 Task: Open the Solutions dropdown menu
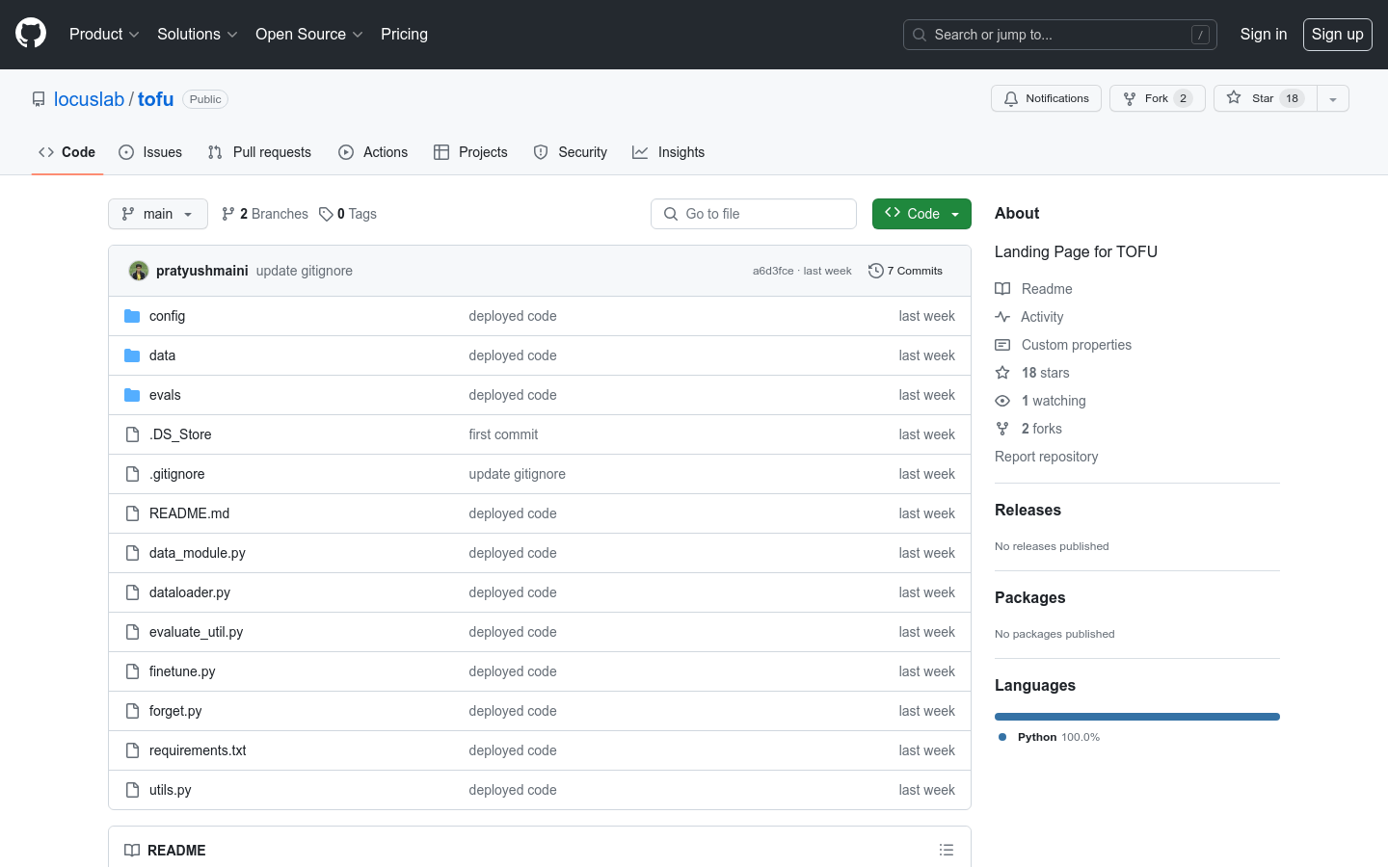point(198,34)
